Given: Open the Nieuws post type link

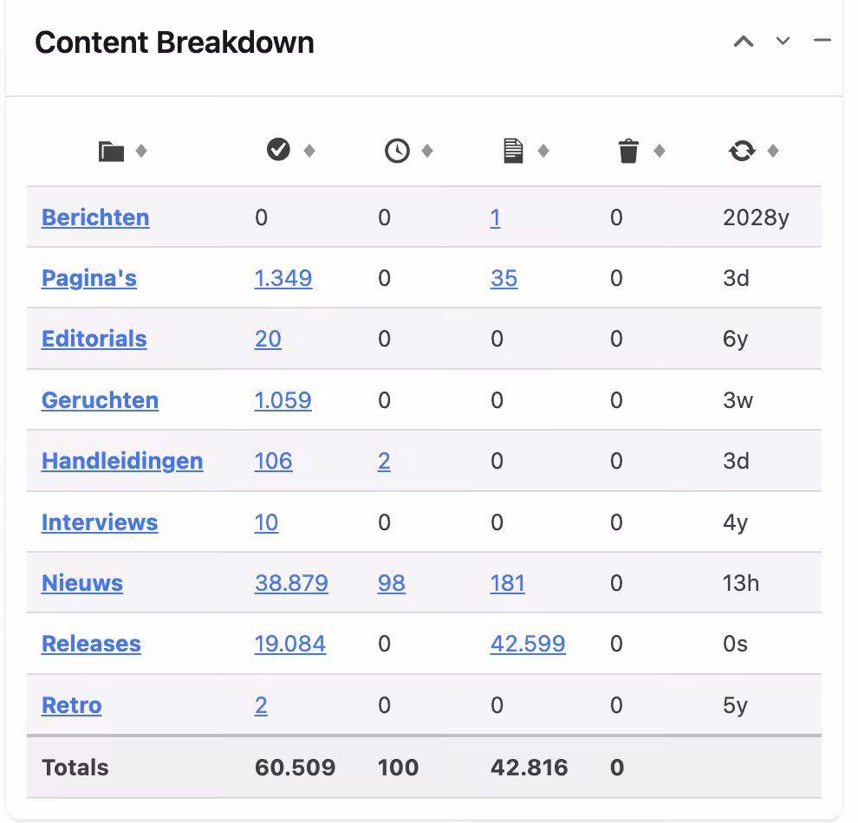Looking at the screenshot, I should tap(82, 583).
